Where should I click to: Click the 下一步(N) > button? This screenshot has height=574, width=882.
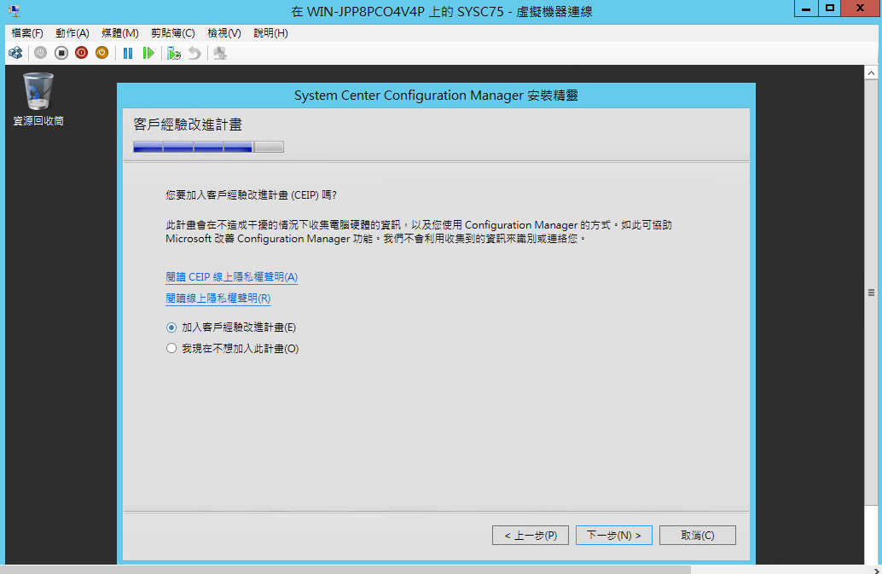(x=613, y=536)
